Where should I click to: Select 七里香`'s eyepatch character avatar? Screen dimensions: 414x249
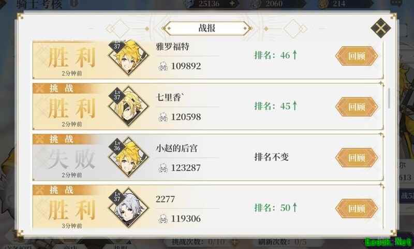(128, 106)
